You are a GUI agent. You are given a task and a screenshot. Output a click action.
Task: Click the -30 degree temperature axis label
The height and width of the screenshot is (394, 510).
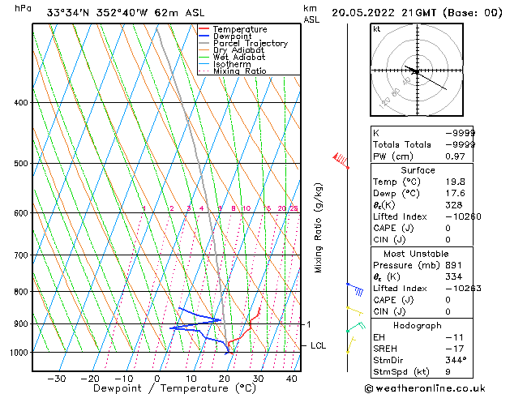(57, 379)
